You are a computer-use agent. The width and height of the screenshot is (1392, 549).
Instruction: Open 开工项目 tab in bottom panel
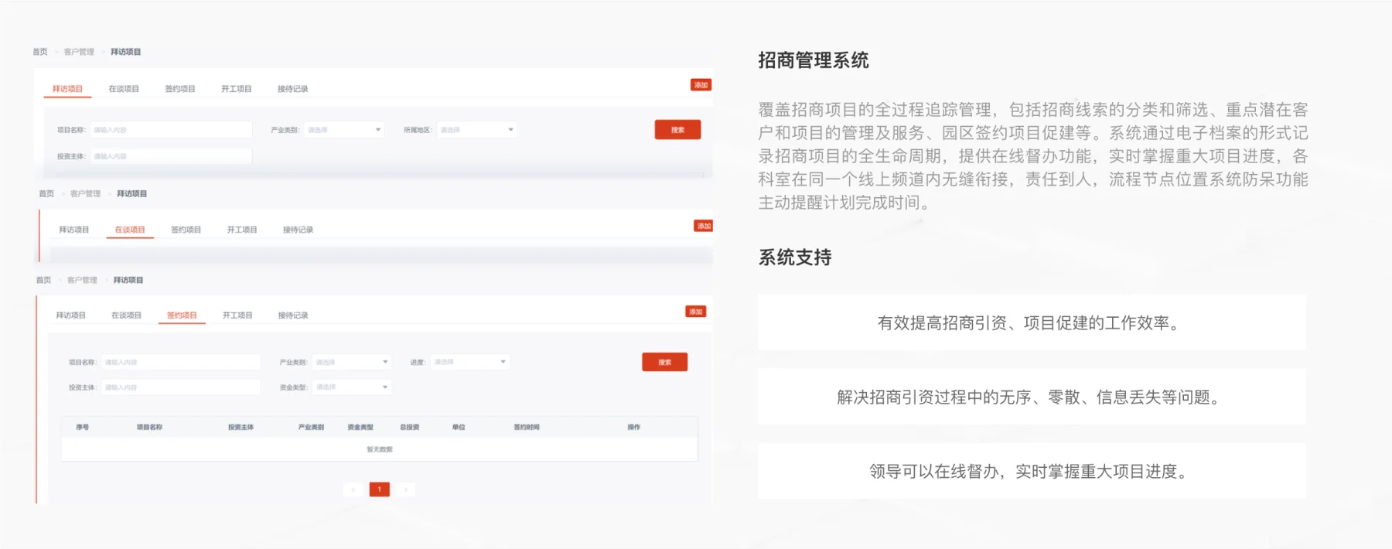(237, 315)
